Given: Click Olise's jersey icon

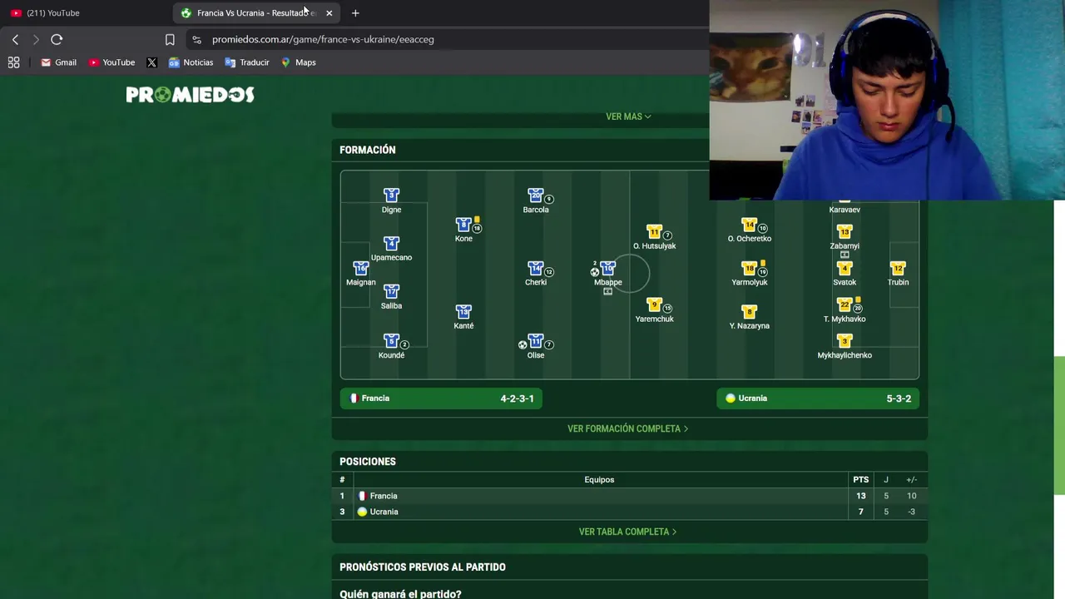Looking at the screenshot, I should (x=535, y=341).
